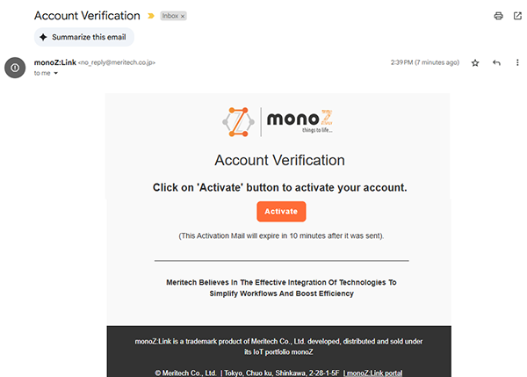
Task: Click the Account Verification subject title
Action: click(x=87, y=16)
